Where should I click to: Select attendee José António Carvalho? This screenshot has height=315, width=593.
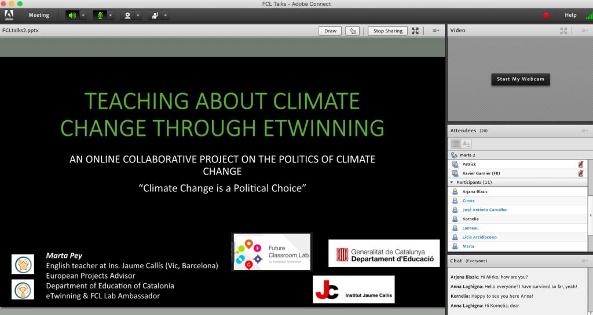pyautogui.click(x=484, y=210)
